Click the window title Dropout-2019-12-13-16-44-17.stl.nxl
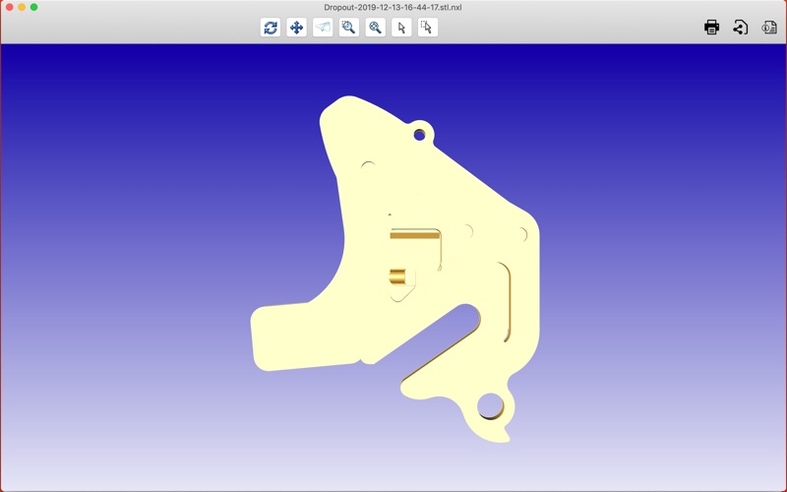The height and width of the screenshot is (492, 787). point(393,7)
